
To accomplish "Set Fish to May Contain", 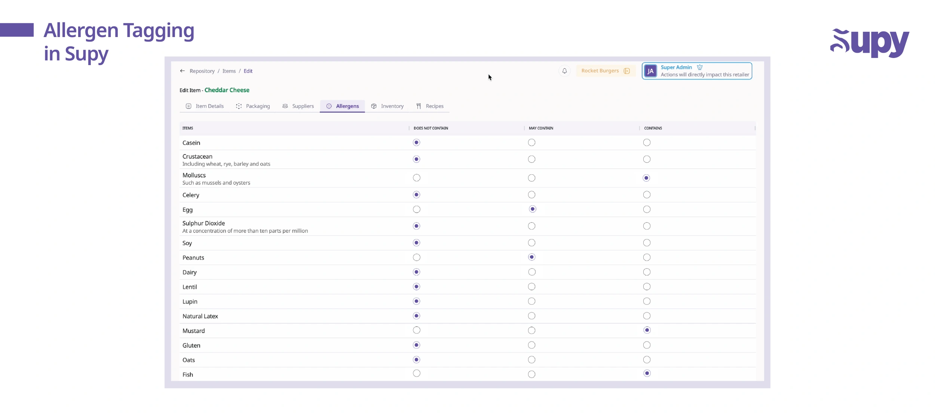I will (531, 374).
